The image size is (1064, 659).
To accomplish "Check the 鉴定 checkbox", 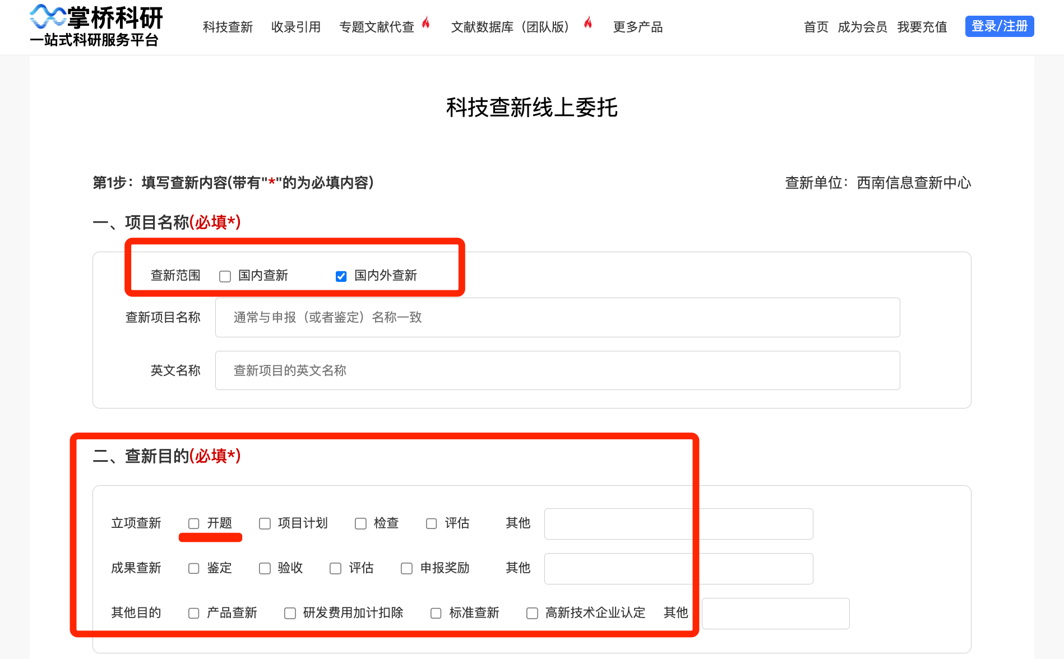I will 194,568.
